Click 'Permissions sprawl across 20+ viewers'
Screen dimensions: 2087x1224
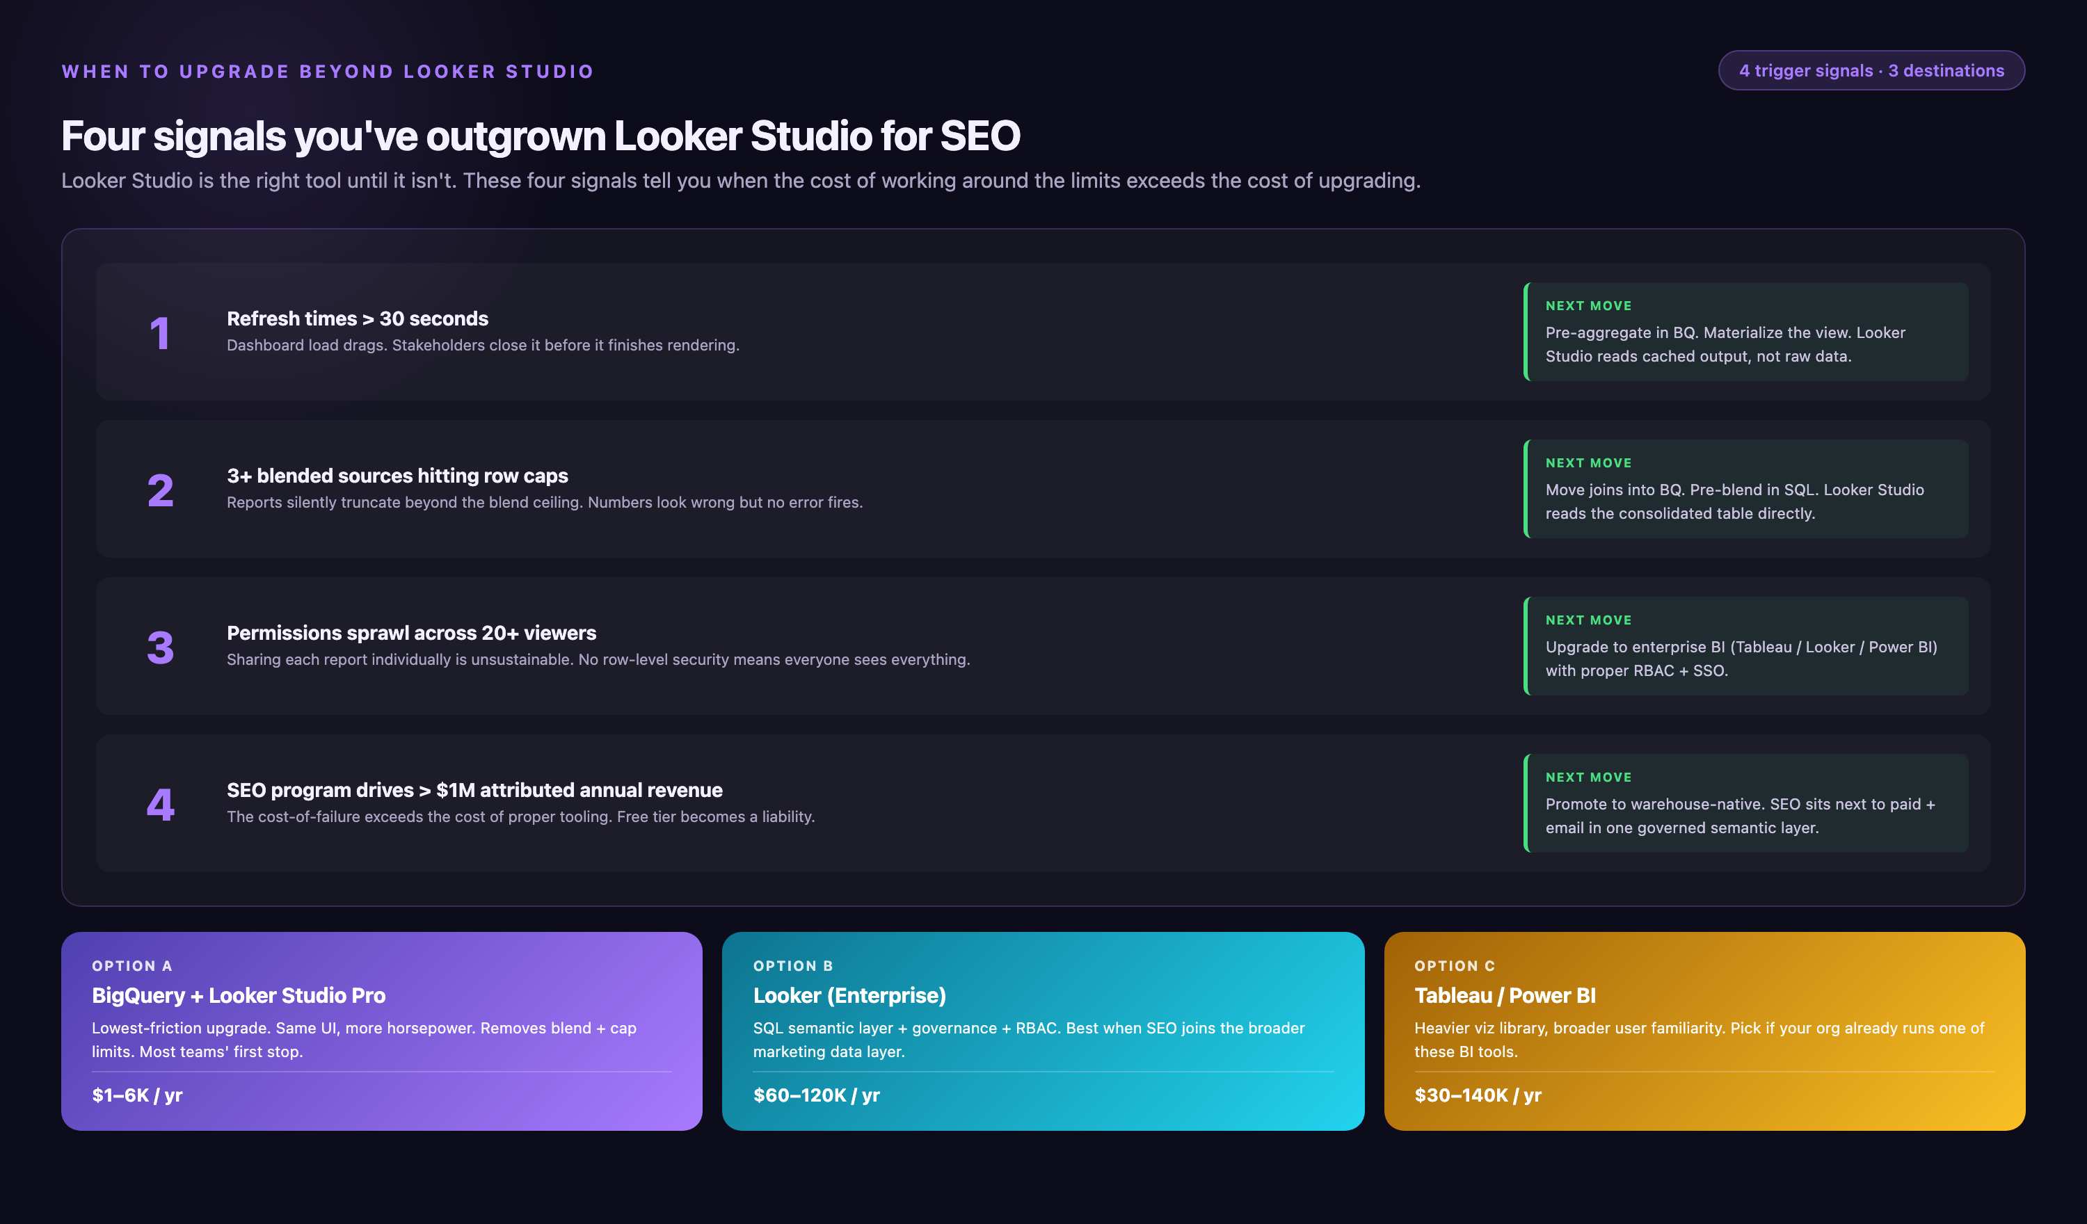pos(412,633)
